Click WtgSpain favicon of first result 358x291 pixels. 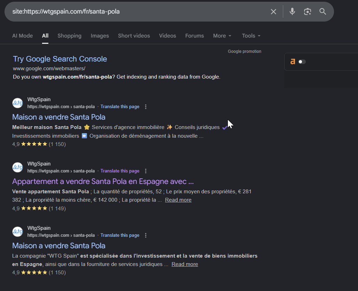pyautogui.click(x=18, y=103)
